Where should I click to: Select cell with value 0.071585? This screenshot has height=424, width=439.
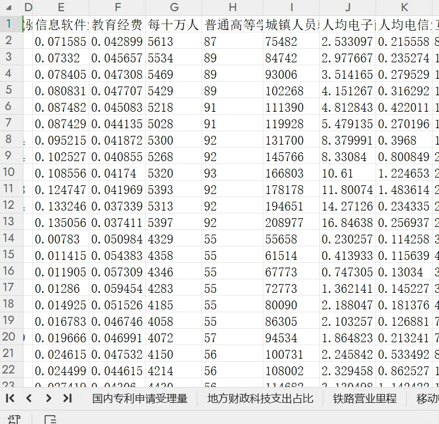(61, 41)
